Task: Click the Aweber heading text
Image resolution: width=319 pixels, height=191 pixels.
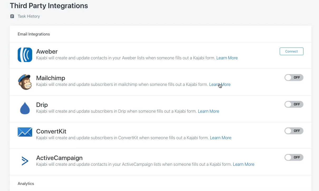Action: [x=47, y=51]
